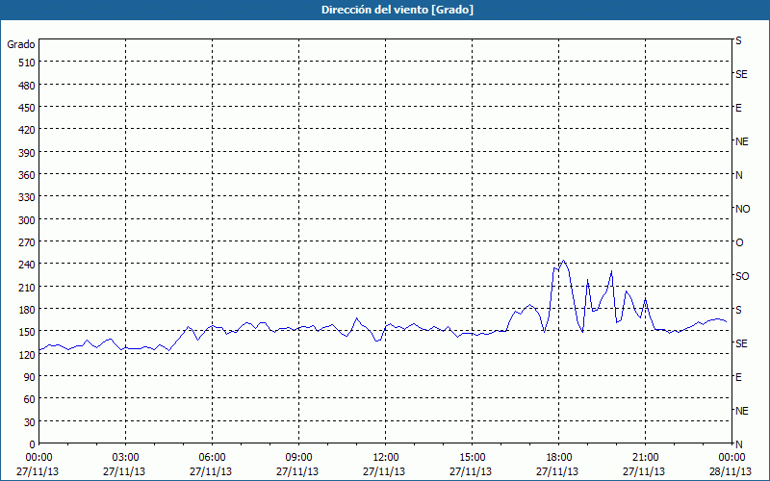The height and width of the screenshot is (481, 770).
Task: Select the 510 degree axis value
Action: click(28, 63)
